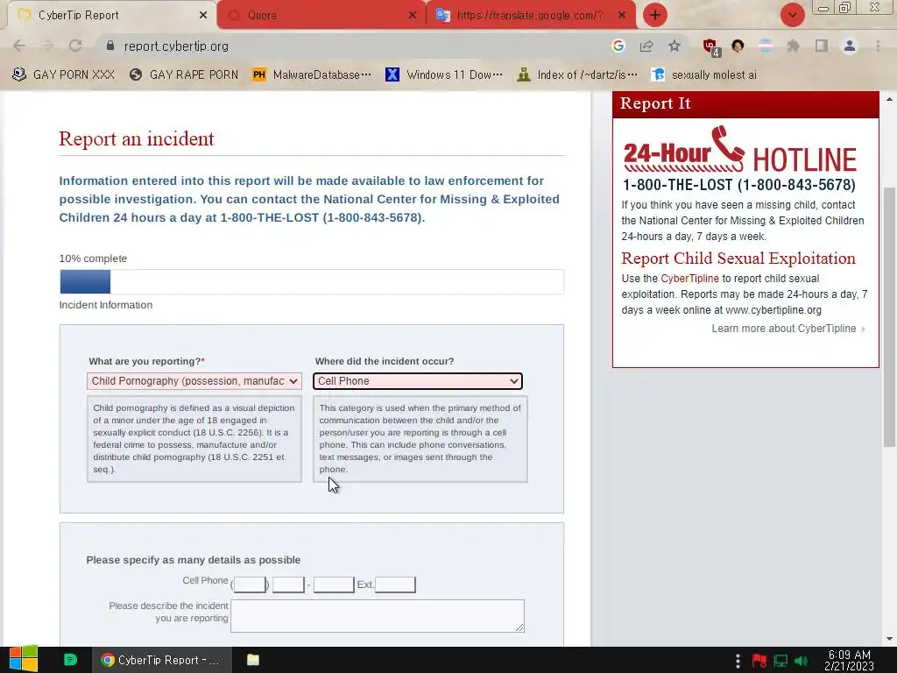Select the CyberTip Report Chrome taskbar button
The image size is (897, 673).
click(x=162, y=660)
